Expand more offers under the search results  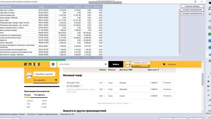114,103
